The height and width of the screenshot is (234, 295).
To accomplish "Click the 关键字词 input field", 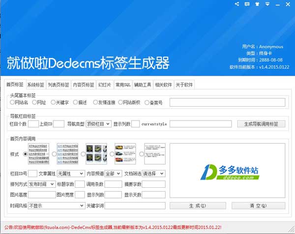I will tap(135, 205).
